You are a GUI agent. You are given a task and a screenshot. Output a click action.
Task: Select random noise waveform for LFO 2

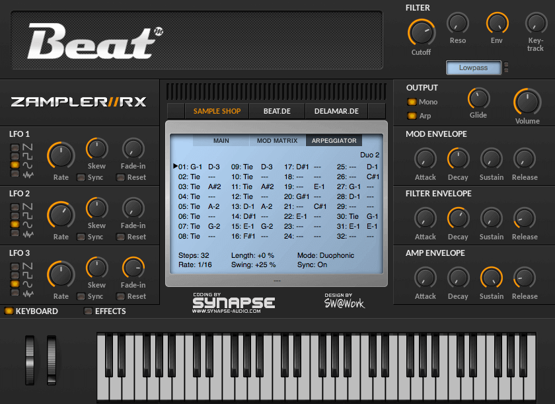[15, 233]
